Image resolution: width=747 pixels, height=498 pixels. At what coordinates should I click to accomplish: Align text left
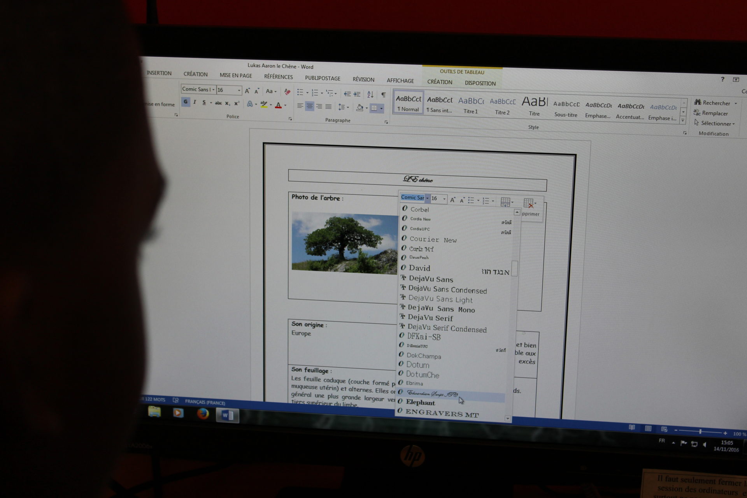click(x=300, y=106)
